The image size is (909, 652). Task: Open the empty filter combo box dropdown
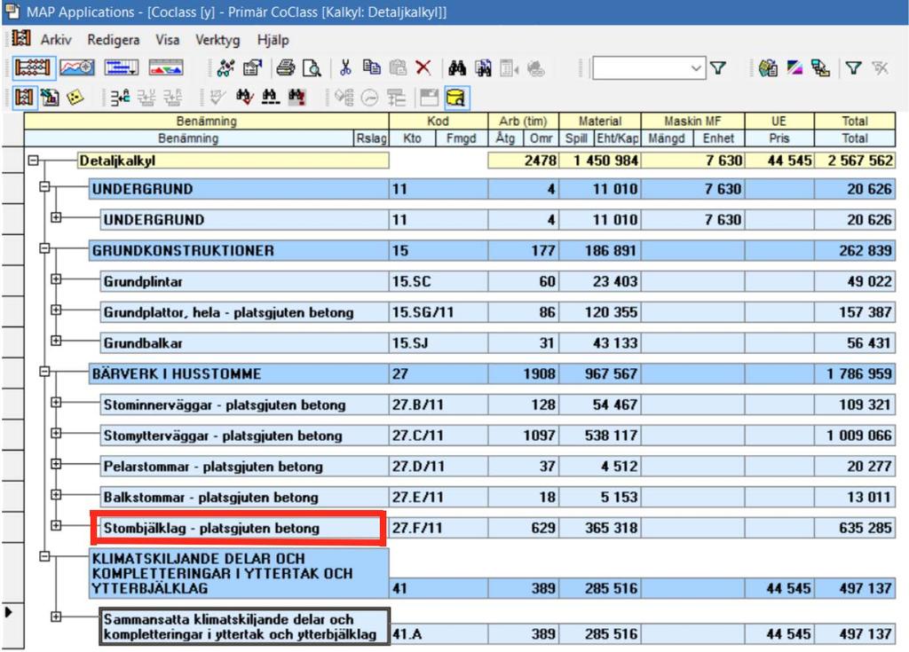pos(696,68)
